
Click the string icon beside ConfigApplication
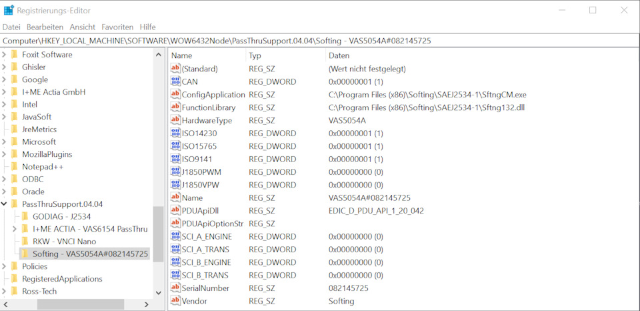[x=175, y=94]
